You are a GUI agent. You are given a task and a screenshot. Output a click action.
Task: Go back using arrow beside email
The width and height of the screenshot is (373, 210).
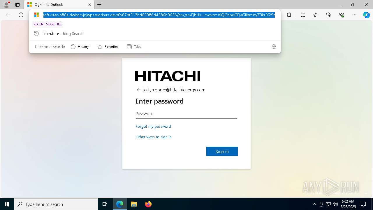(x=139, y=90)
